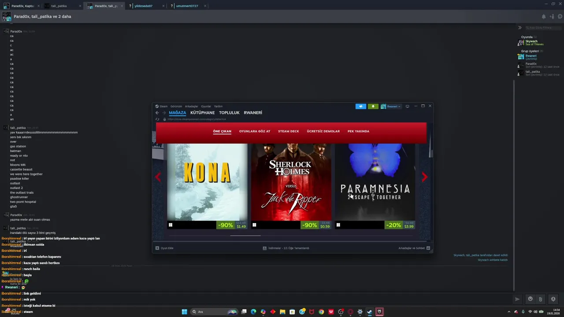Click the carousel horizontal scroll indicator
This screenshot has height=317, width=564.
245,236
